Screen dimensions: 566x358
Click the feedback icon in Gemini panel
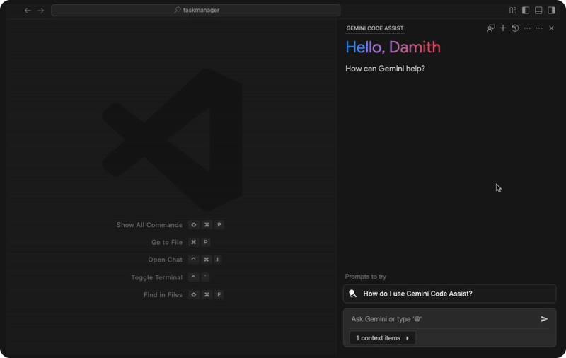[x=491, y=28]
